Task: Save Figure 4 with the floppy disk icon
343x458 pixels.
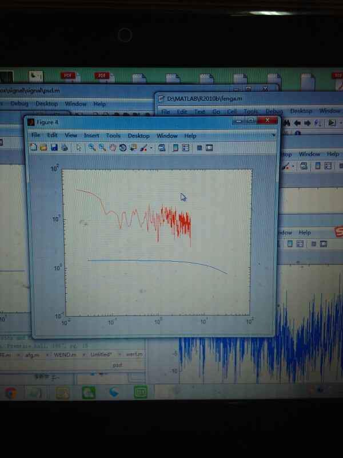Action: 54,148
